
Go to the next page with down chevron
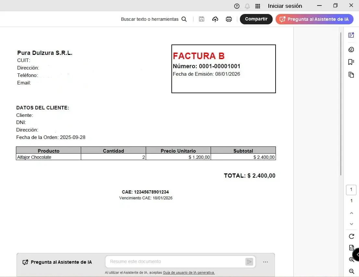pyautogui.click(x=351, y=224)
